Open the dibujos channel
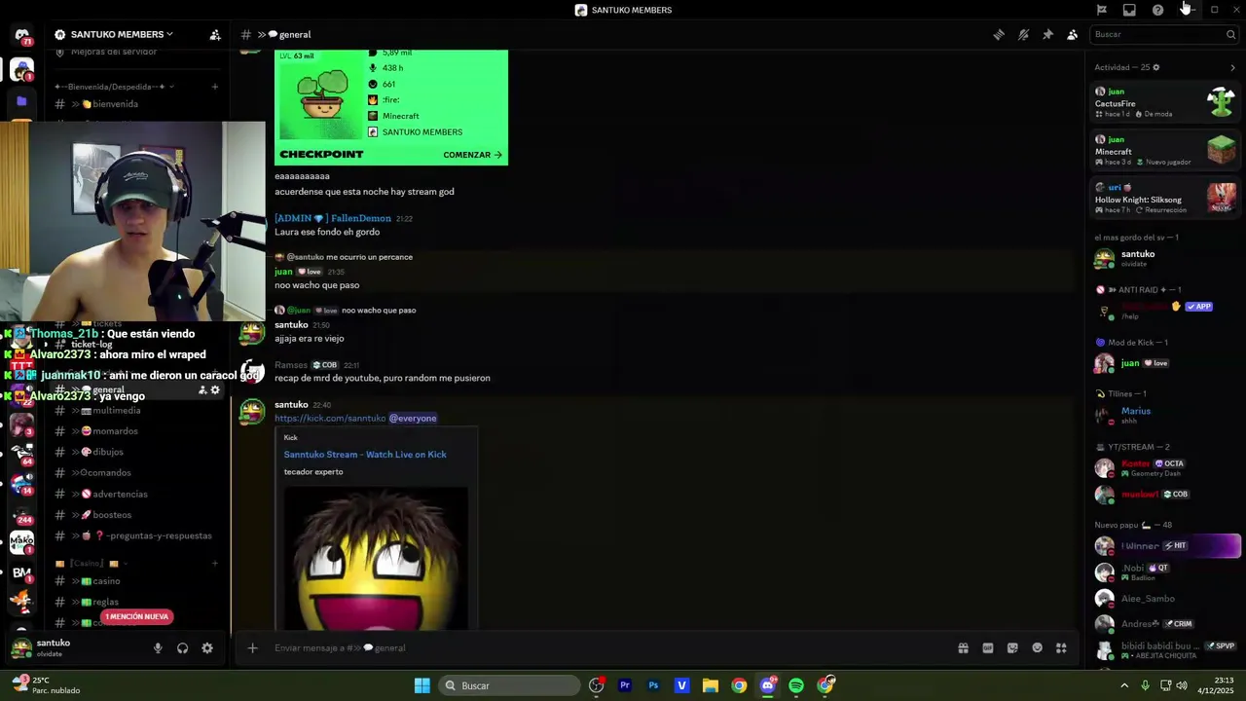1246x701 pixels. (137, 453)
